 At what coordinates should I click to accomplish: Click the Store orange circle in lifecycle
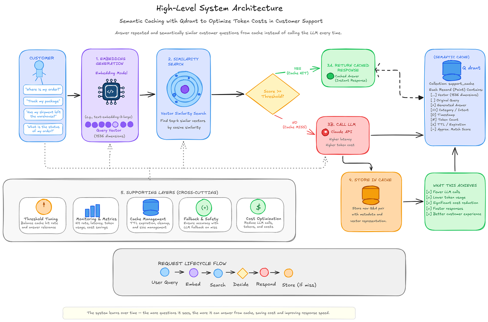pos(289,273)
